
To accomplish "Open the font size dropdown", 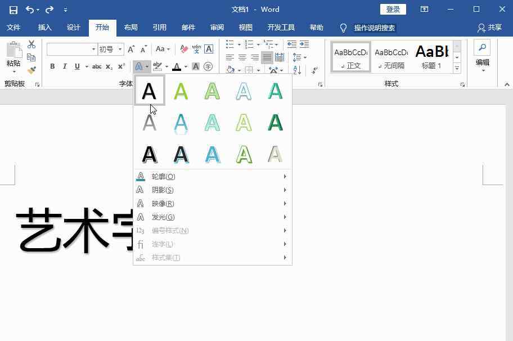I will point(120,50).
